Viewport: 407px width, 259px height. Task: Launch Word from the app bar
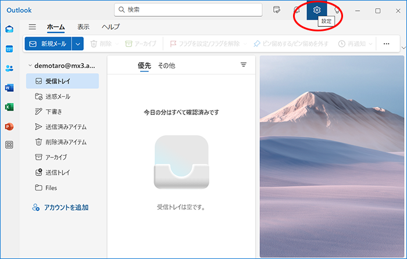9,88
